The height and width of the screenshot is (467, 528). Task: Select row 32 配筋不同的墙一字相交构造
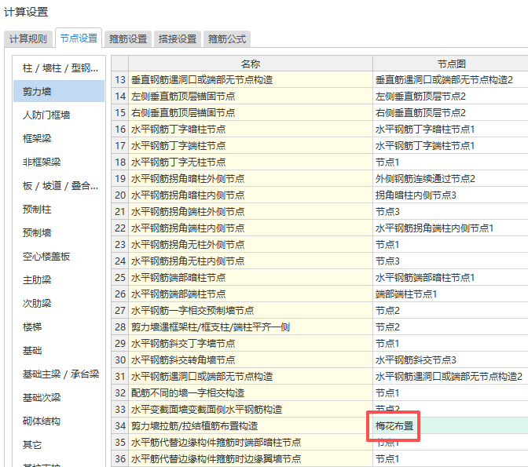tap(251, 393)
